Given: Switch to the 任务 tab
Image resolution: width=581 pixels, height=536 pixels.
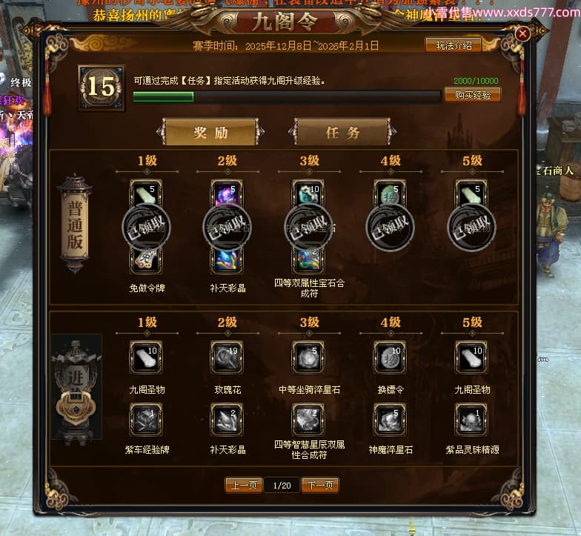Looking at the screenshot, I should click(x=342, y=132).
